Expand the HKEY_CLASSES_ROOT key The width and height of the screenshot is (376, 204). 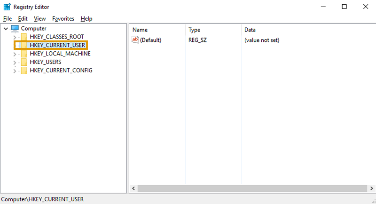pos(15,37)
